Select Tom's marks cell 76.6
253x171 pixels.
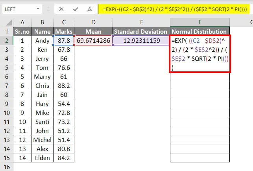pos(64,67)
